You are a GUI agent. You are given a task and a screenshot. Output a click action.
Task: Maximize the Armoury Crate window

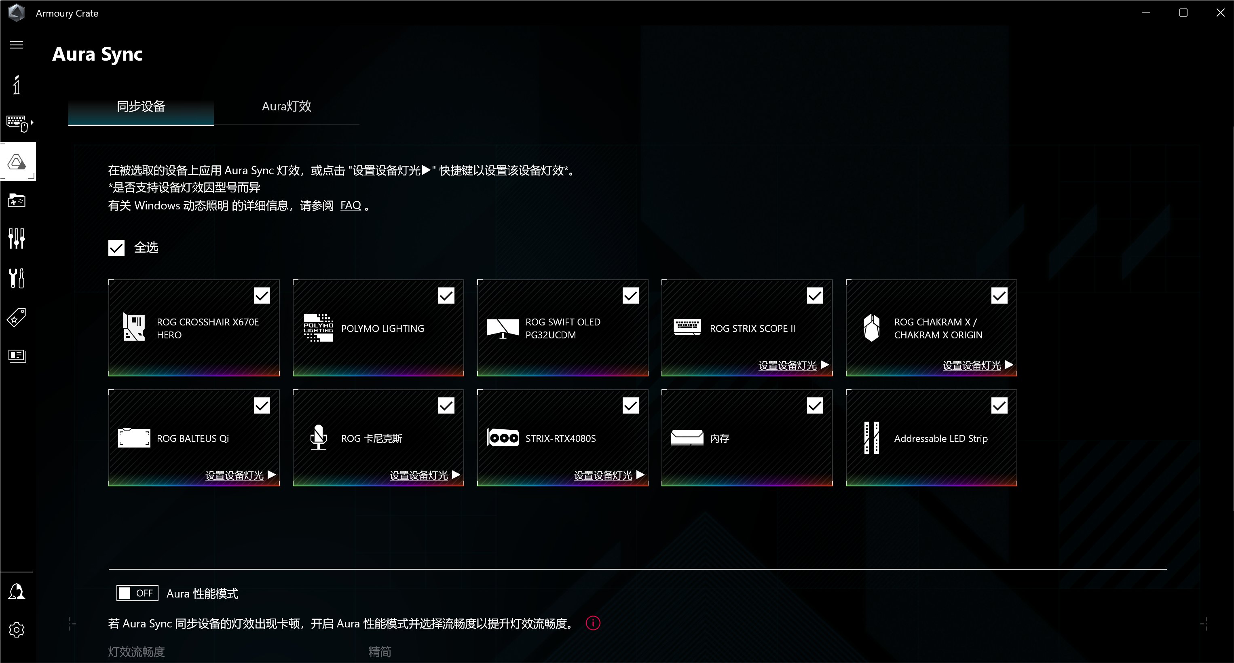[1183, 13]
